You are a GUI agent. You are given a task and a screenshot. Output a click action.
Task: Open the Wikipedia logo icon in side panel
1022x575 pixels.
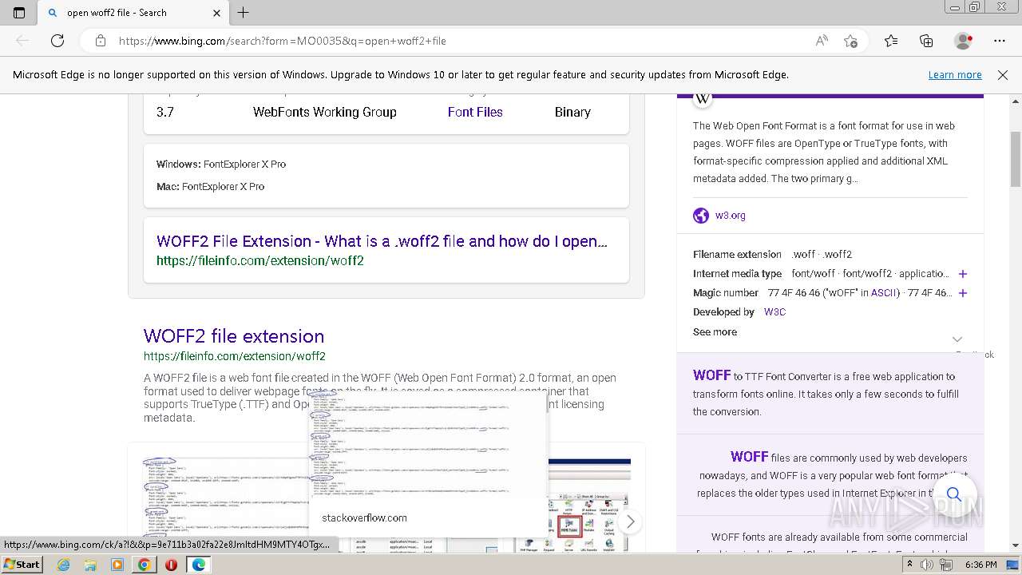click(x=703, y=98)
